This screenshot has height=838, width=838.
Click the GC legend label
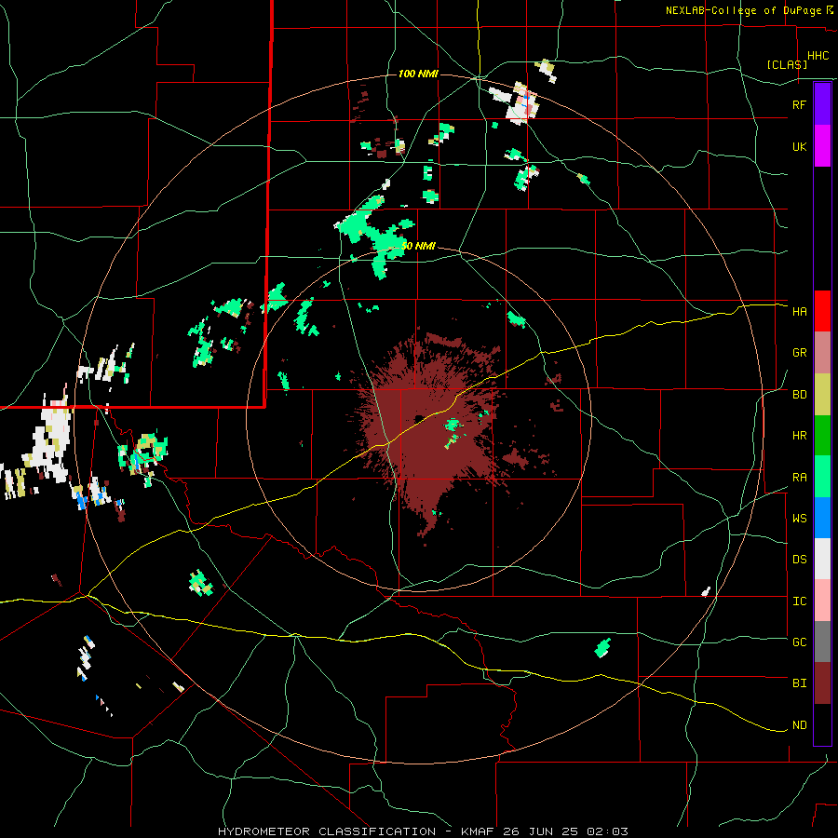tap(799, 642)
